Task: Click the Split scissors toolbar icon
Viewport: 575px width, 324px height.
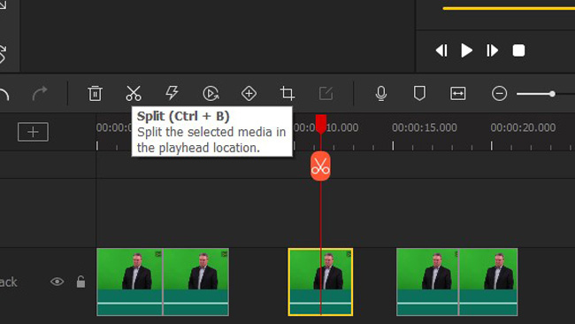Action: coord(134,93)
